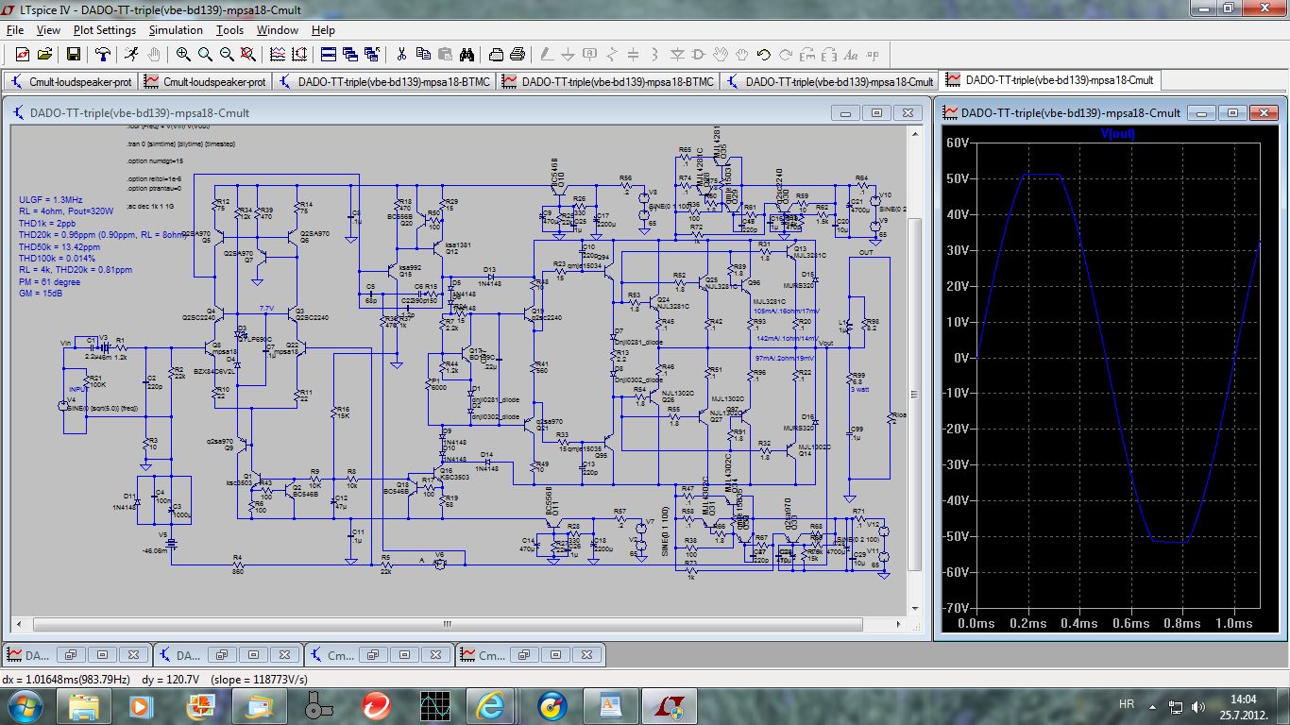Click the grayed Text Aa icon
Image resolution: width=1290 pixels, height=725 pixels.
pos(851,54)
